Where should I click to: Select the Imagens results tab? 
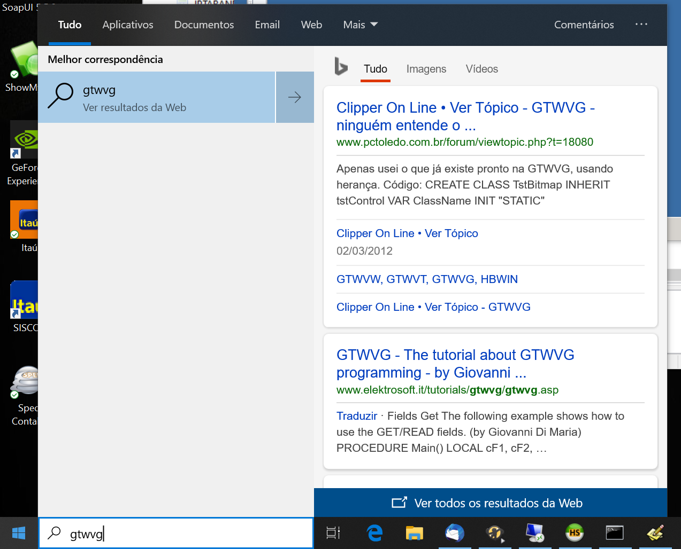pos(426,69)
